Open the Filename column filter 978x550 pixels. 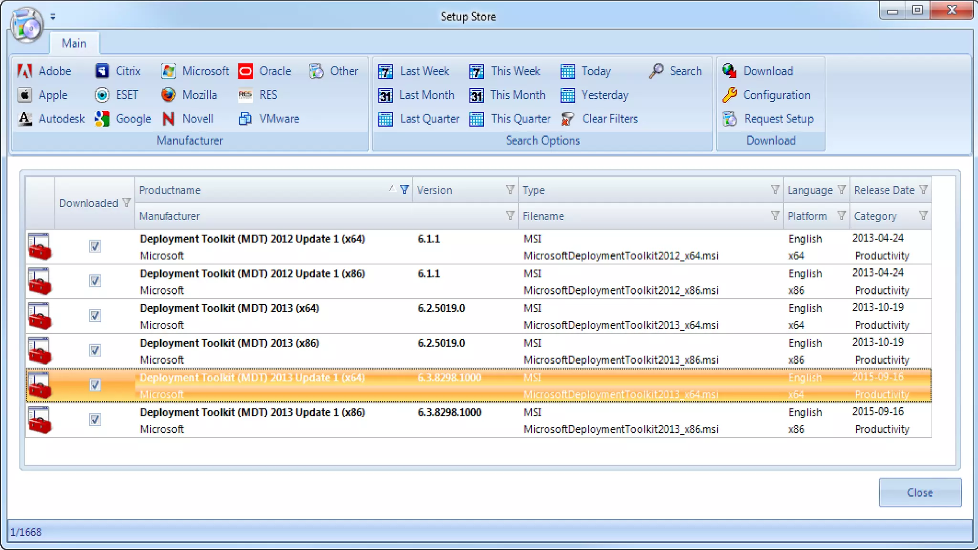[775, 216]
